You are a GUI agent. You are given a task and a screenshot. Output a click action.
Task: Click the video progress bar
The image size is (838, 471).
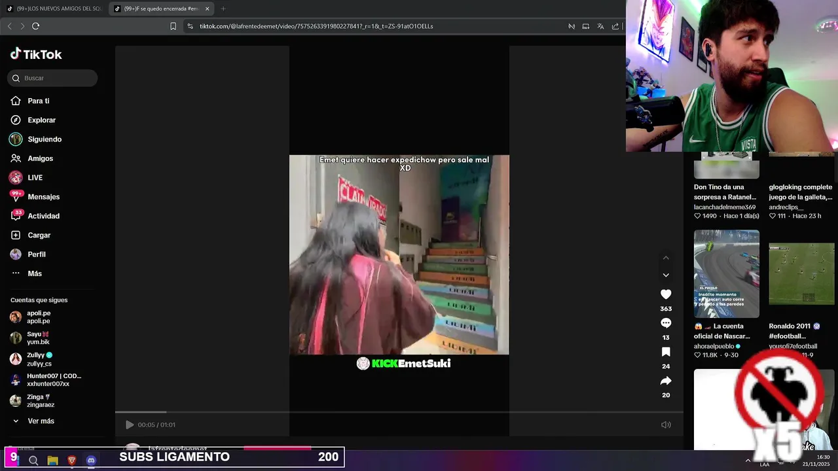(x=399, y=412)
